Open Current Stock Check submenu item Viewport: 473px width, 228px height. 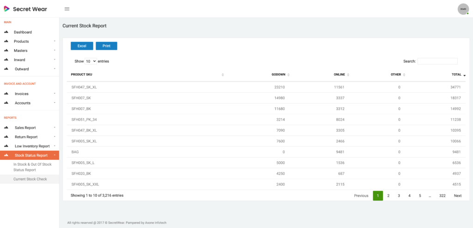(x=30, y=179)
